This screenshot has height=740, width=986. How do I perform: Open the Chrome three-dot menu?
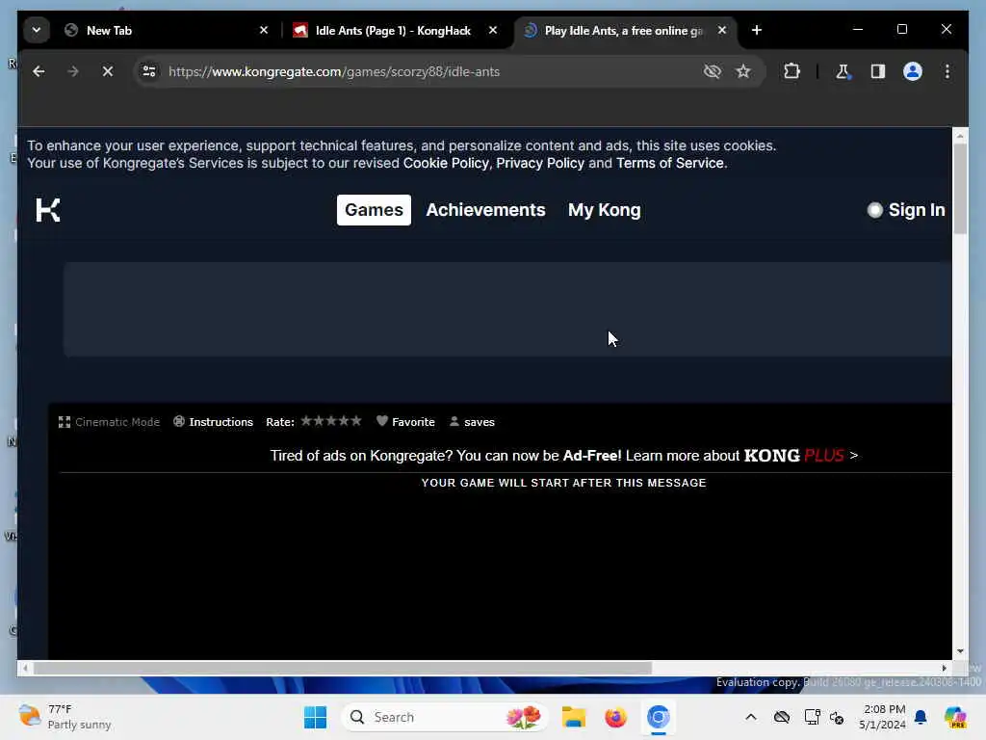coord(947,71)
